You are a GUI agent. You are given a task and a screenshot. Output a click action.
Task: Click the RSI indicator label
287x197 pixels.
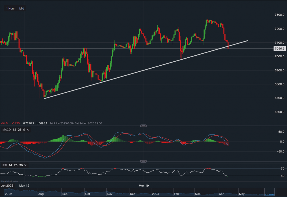[x=4, y=165]
